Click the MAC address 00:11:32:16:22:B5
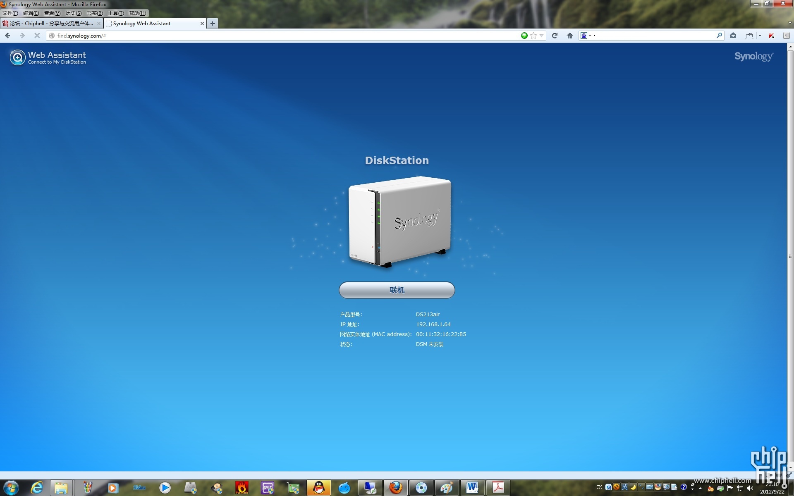This screenshot has height=496, width=794. coord(441,334)
